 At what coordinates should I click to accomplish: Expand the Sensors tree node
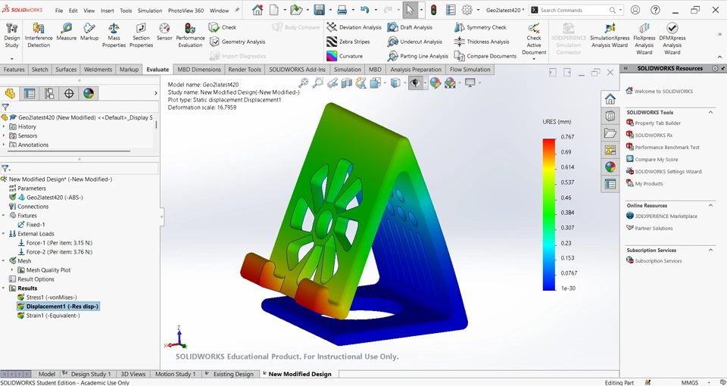[5, 135]
